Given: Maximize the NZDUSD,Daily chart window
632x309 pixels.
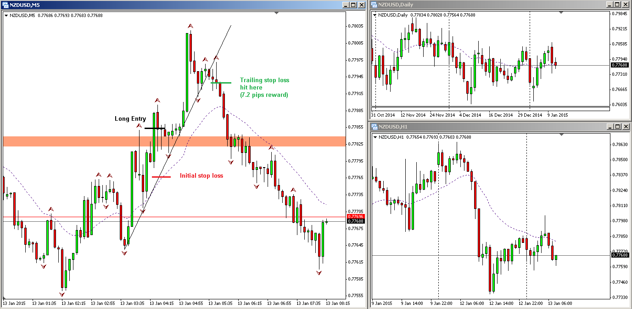Looking at the screenshot, I should [617, 5].
